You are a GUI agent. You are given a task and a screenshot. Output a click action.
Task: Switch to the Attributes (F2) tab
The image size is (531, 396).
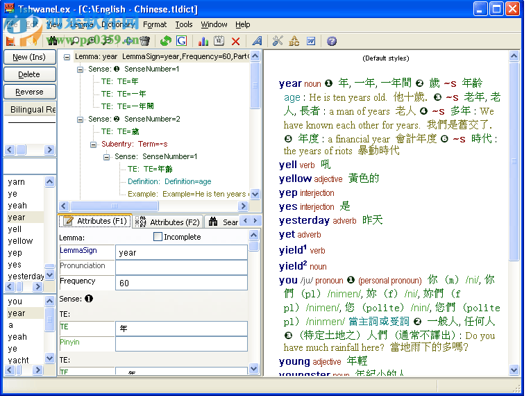[x=168, y=222]
